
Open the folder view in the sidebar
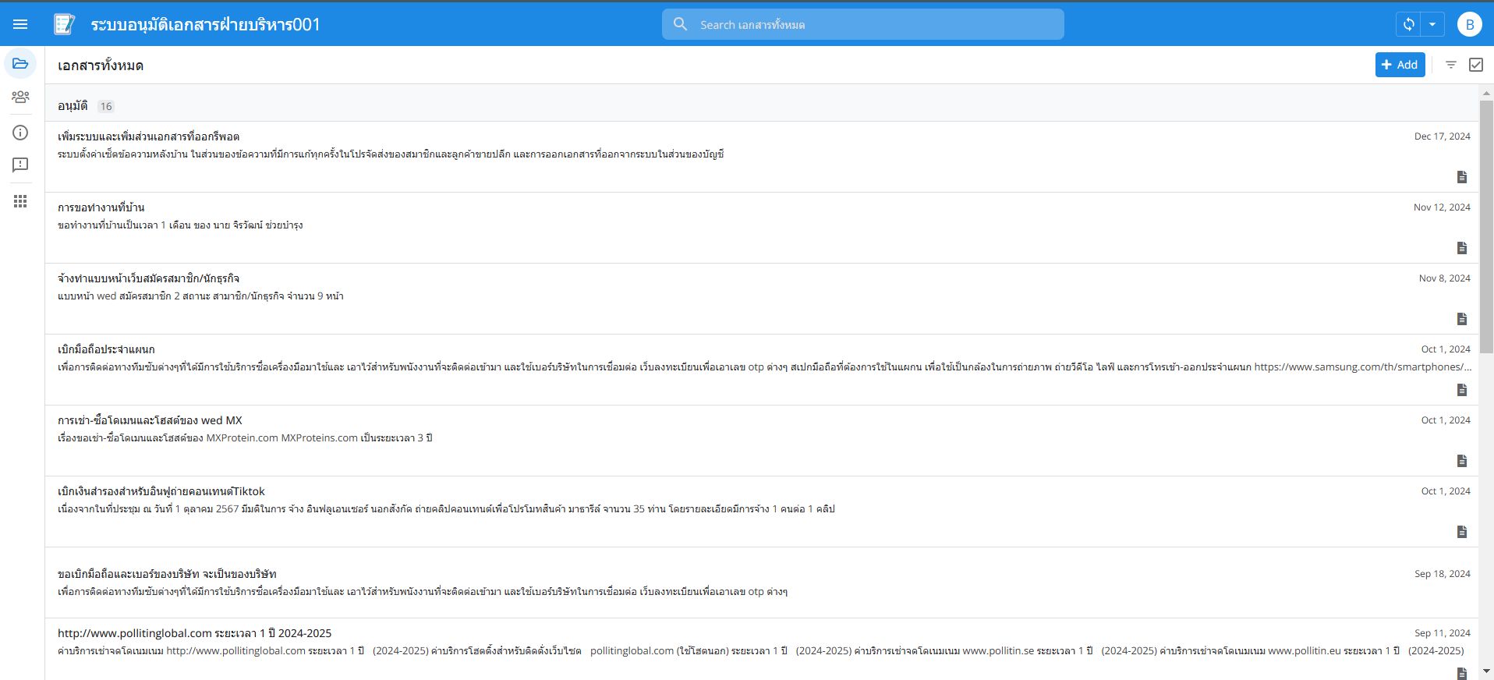(20, 63)
